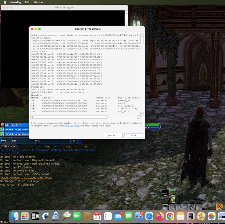Click the orange rays skill icon
The height and width of the screenshot is (224, 225).
[x=219, y=207]
